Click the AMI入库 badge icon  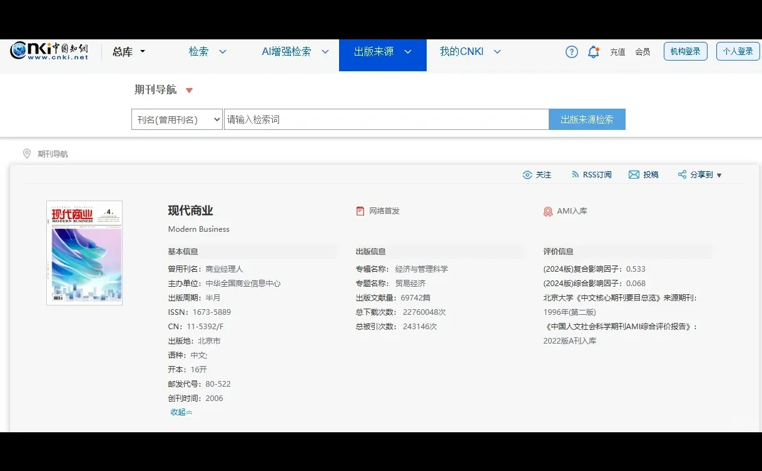coord(548,212)
